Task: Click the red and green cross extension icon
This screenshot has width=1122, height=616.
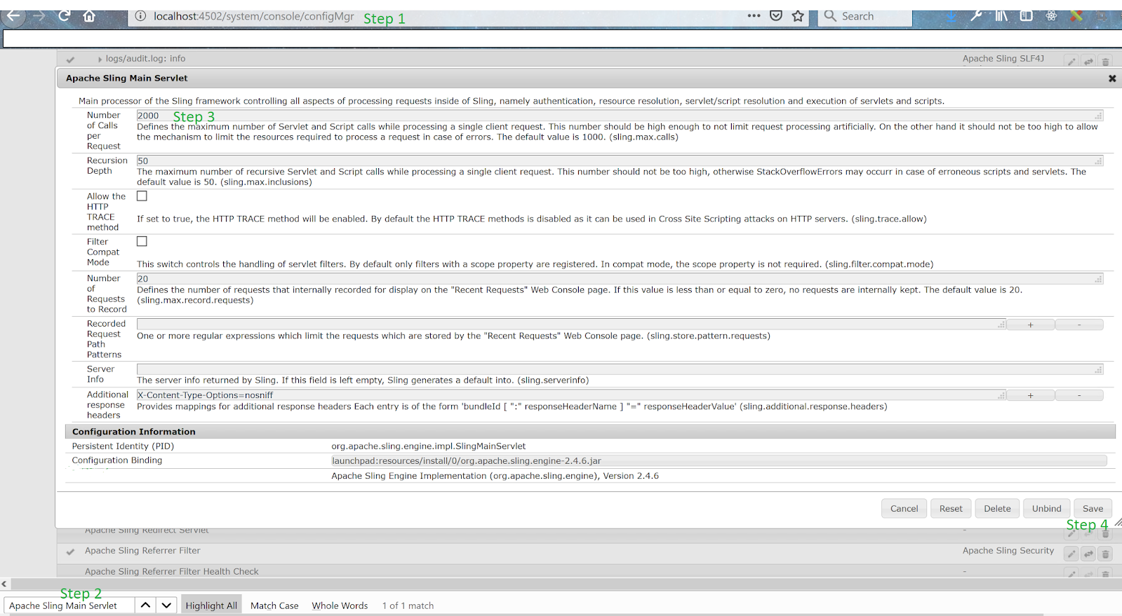Action: [1076, 16]
